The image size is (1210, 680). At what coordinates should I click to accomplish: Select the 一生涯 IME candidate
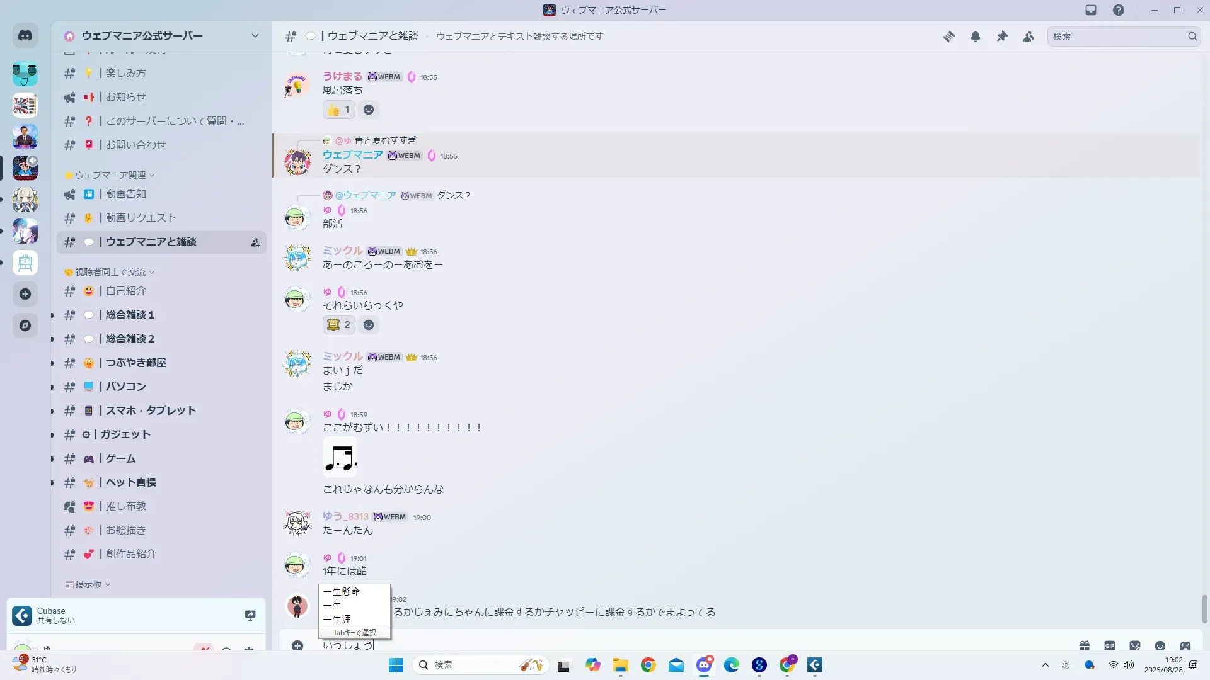(x=337, y=620)
